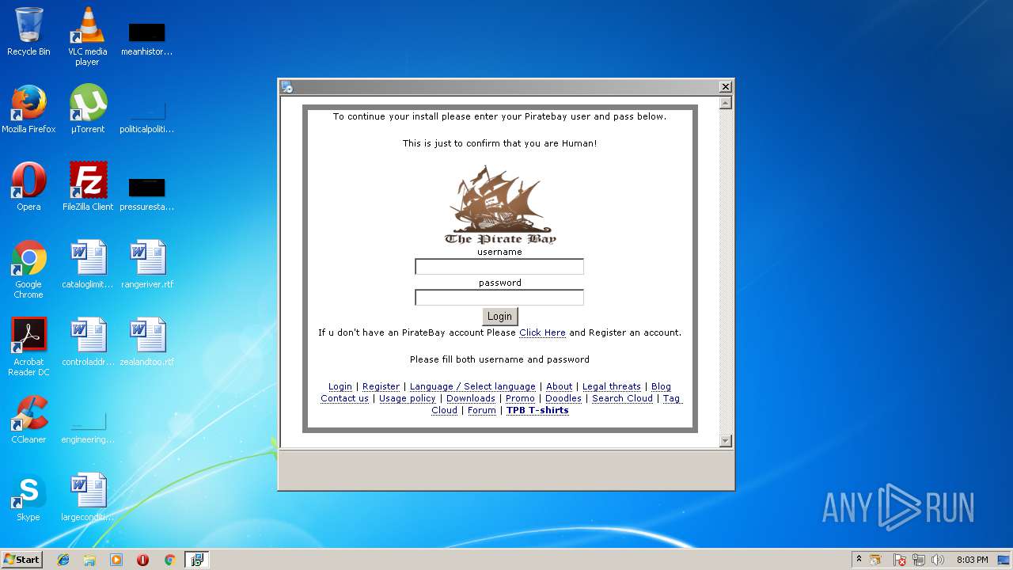Open Mozilla Firefox desktop shortcut
Viewport: 1013px width, 570px height.
coord(28,109)
